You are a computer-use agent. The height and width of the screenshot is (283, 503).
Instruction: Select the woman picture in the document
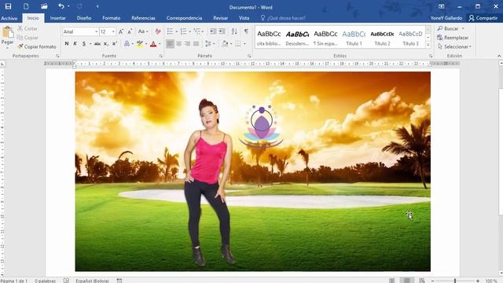tap(210, 182)
